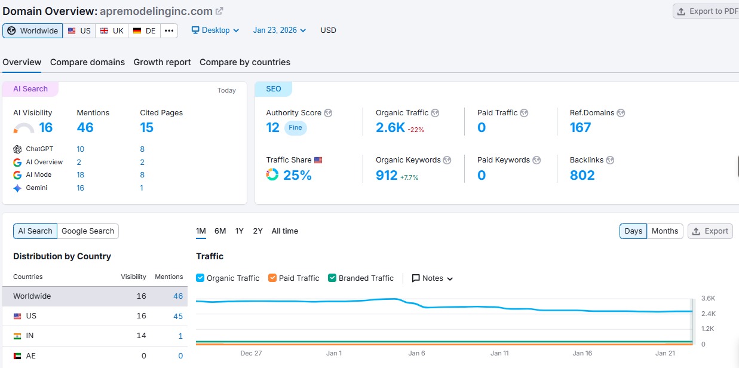Open more country filters via ellipsis icon

(169, 30)
